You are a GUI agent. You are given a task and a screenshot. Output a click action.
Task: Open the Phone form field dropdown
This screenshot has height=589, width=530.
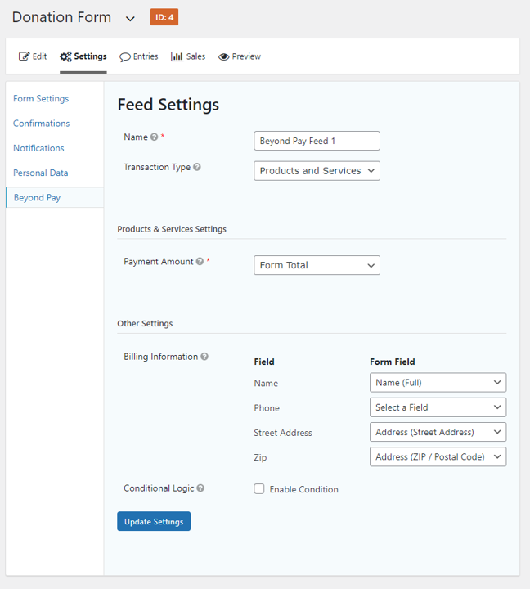[x=438, y=407]
